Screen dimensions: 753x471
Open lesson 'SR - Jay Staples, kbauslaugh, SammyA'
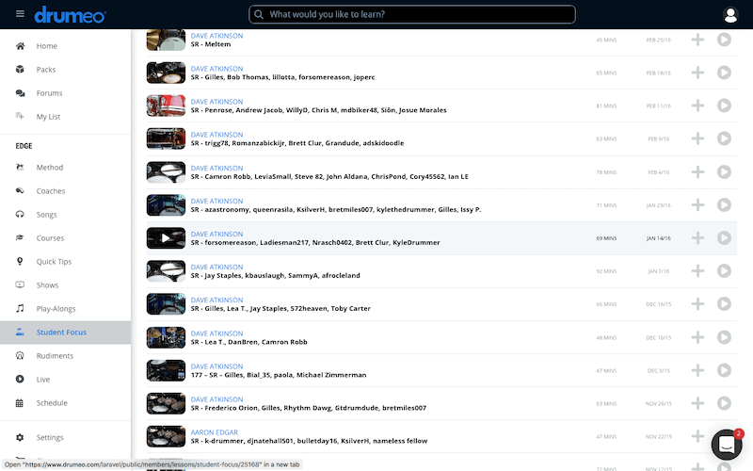pyautogui.click(x=275, y=276)
